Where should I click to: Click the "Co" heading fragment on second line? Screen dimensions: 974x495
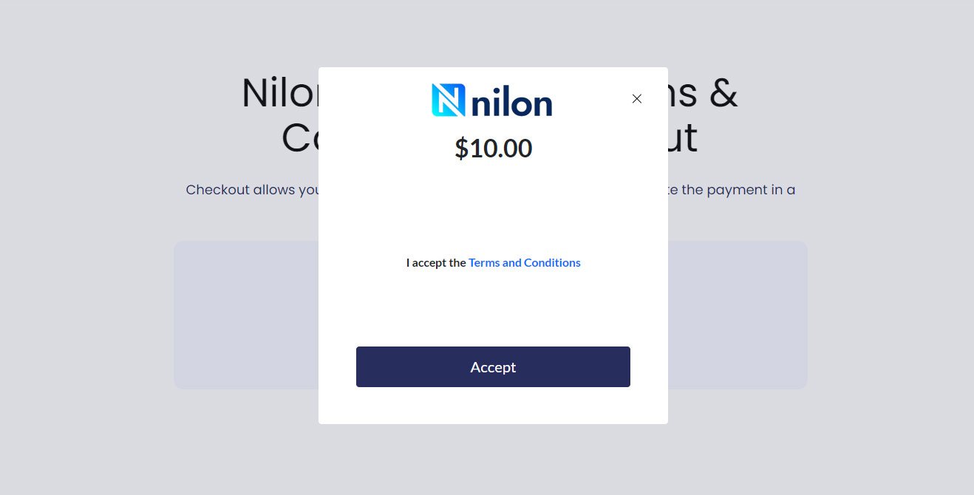click(300, 138)
